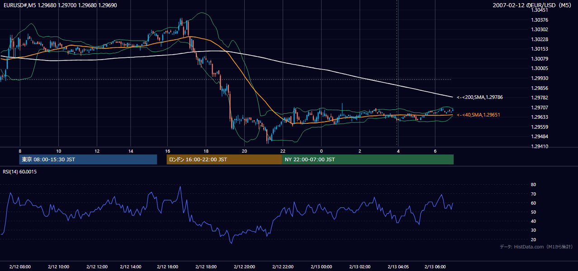This screenshot has height=271, width=578.
Task: Select the RSI(14) 60.0015 indicator label
Action: tap(20, 172)
